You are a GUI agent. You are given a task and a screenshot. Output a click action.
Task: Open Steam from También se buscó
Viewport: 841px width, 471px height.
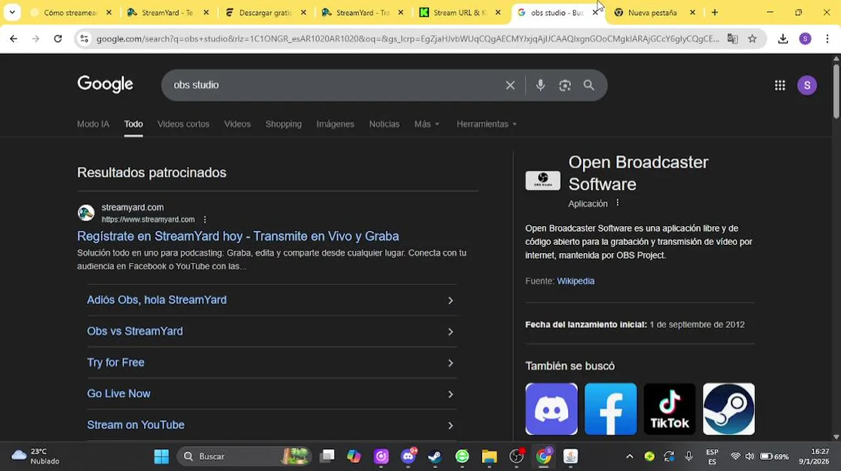tap(728, 409)
